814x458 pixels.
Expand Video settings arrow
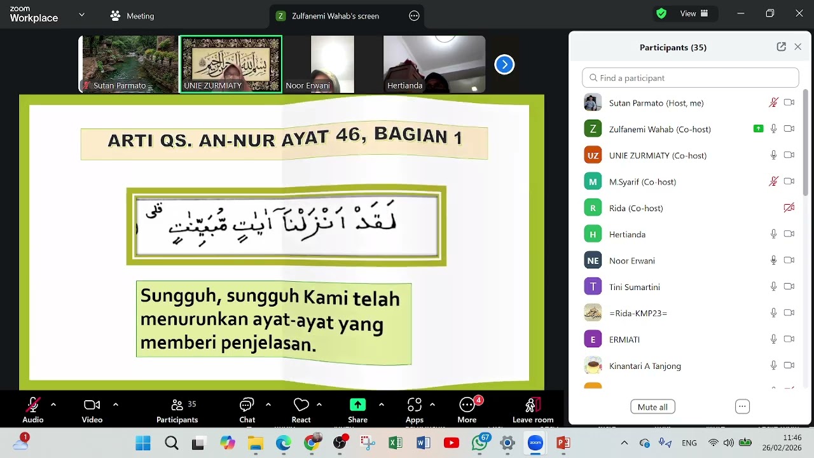click(x=116, y=405)
